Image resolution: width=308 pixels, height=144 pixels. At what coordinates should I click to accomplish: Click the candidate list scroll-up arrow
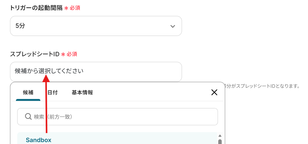tap(220, 136)
